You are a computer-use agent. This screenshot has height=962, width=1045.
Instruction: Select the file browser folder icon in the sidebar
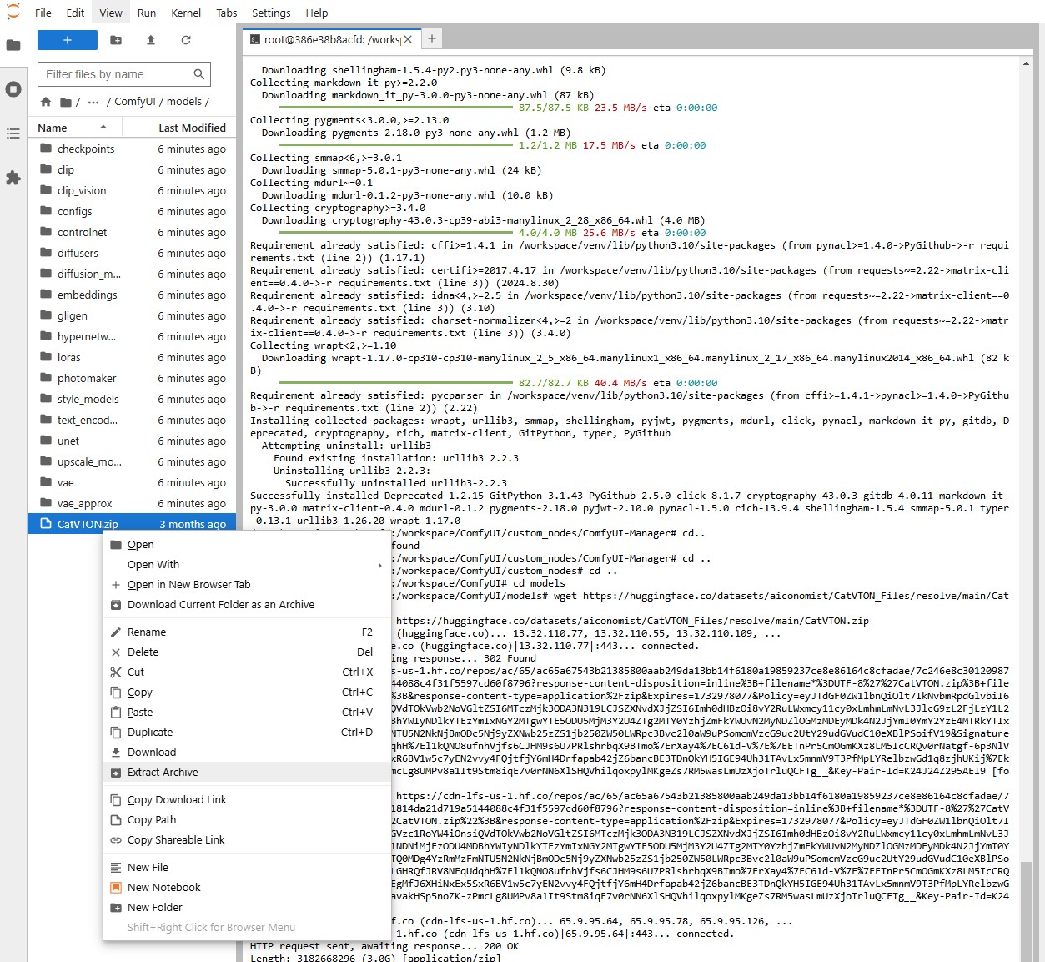pyautogui.click(x=13, y=44)
